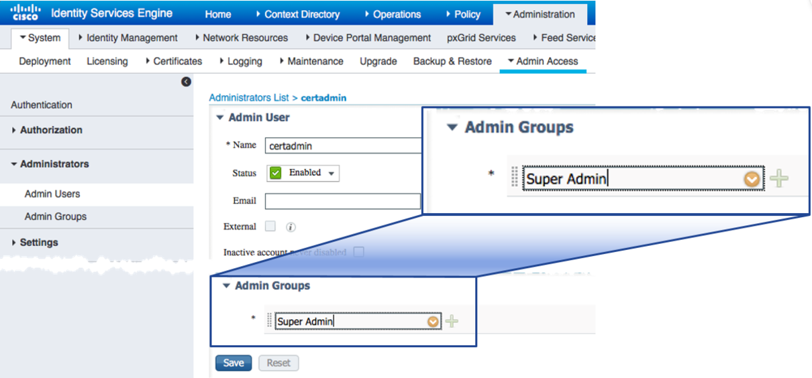
Task: Open the Maintenance submenu
Action: (311, 61)
